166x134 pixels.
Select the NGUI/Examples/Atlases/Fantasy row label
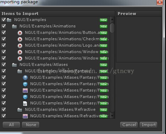coord(58,71)
